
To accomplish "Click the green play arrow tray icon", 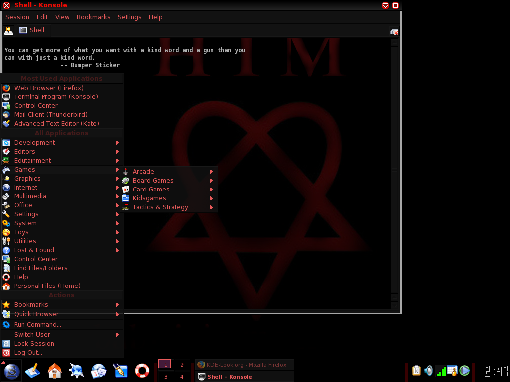I will click(465, 371).
